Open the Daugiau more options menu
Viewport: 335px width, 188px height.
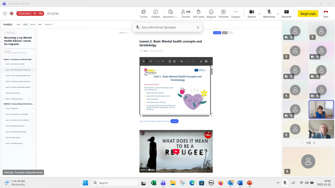pos(236,12)
